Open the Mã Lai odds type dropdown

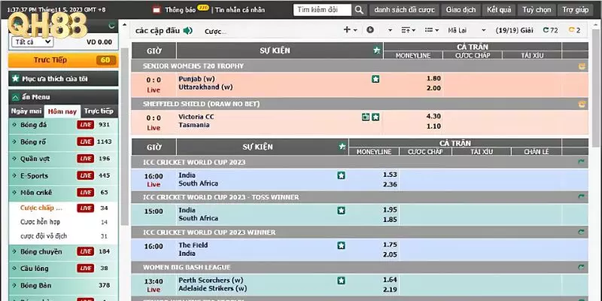click(x=461, y=30)
